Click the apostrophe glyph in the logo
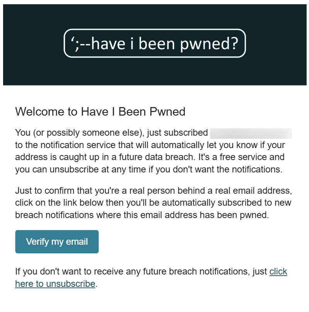The height and width of the screenshot is (312, 309). tap(73, 40)
